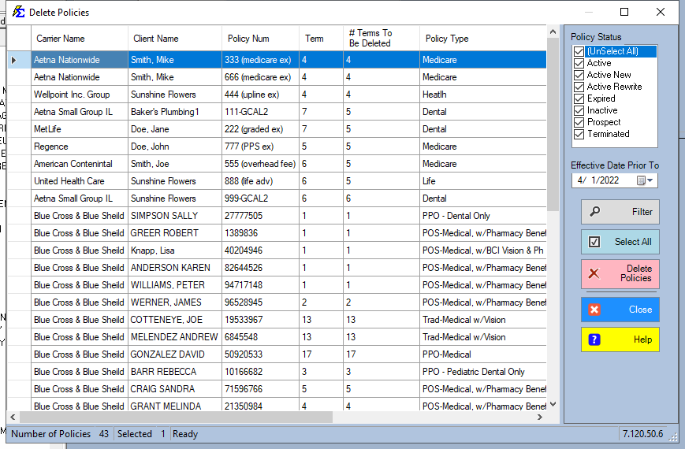The height and width of the screenshot is (449, 685).
Task: Select Baker's Plumbing1 client cell
Action: (x=175, y=112)
